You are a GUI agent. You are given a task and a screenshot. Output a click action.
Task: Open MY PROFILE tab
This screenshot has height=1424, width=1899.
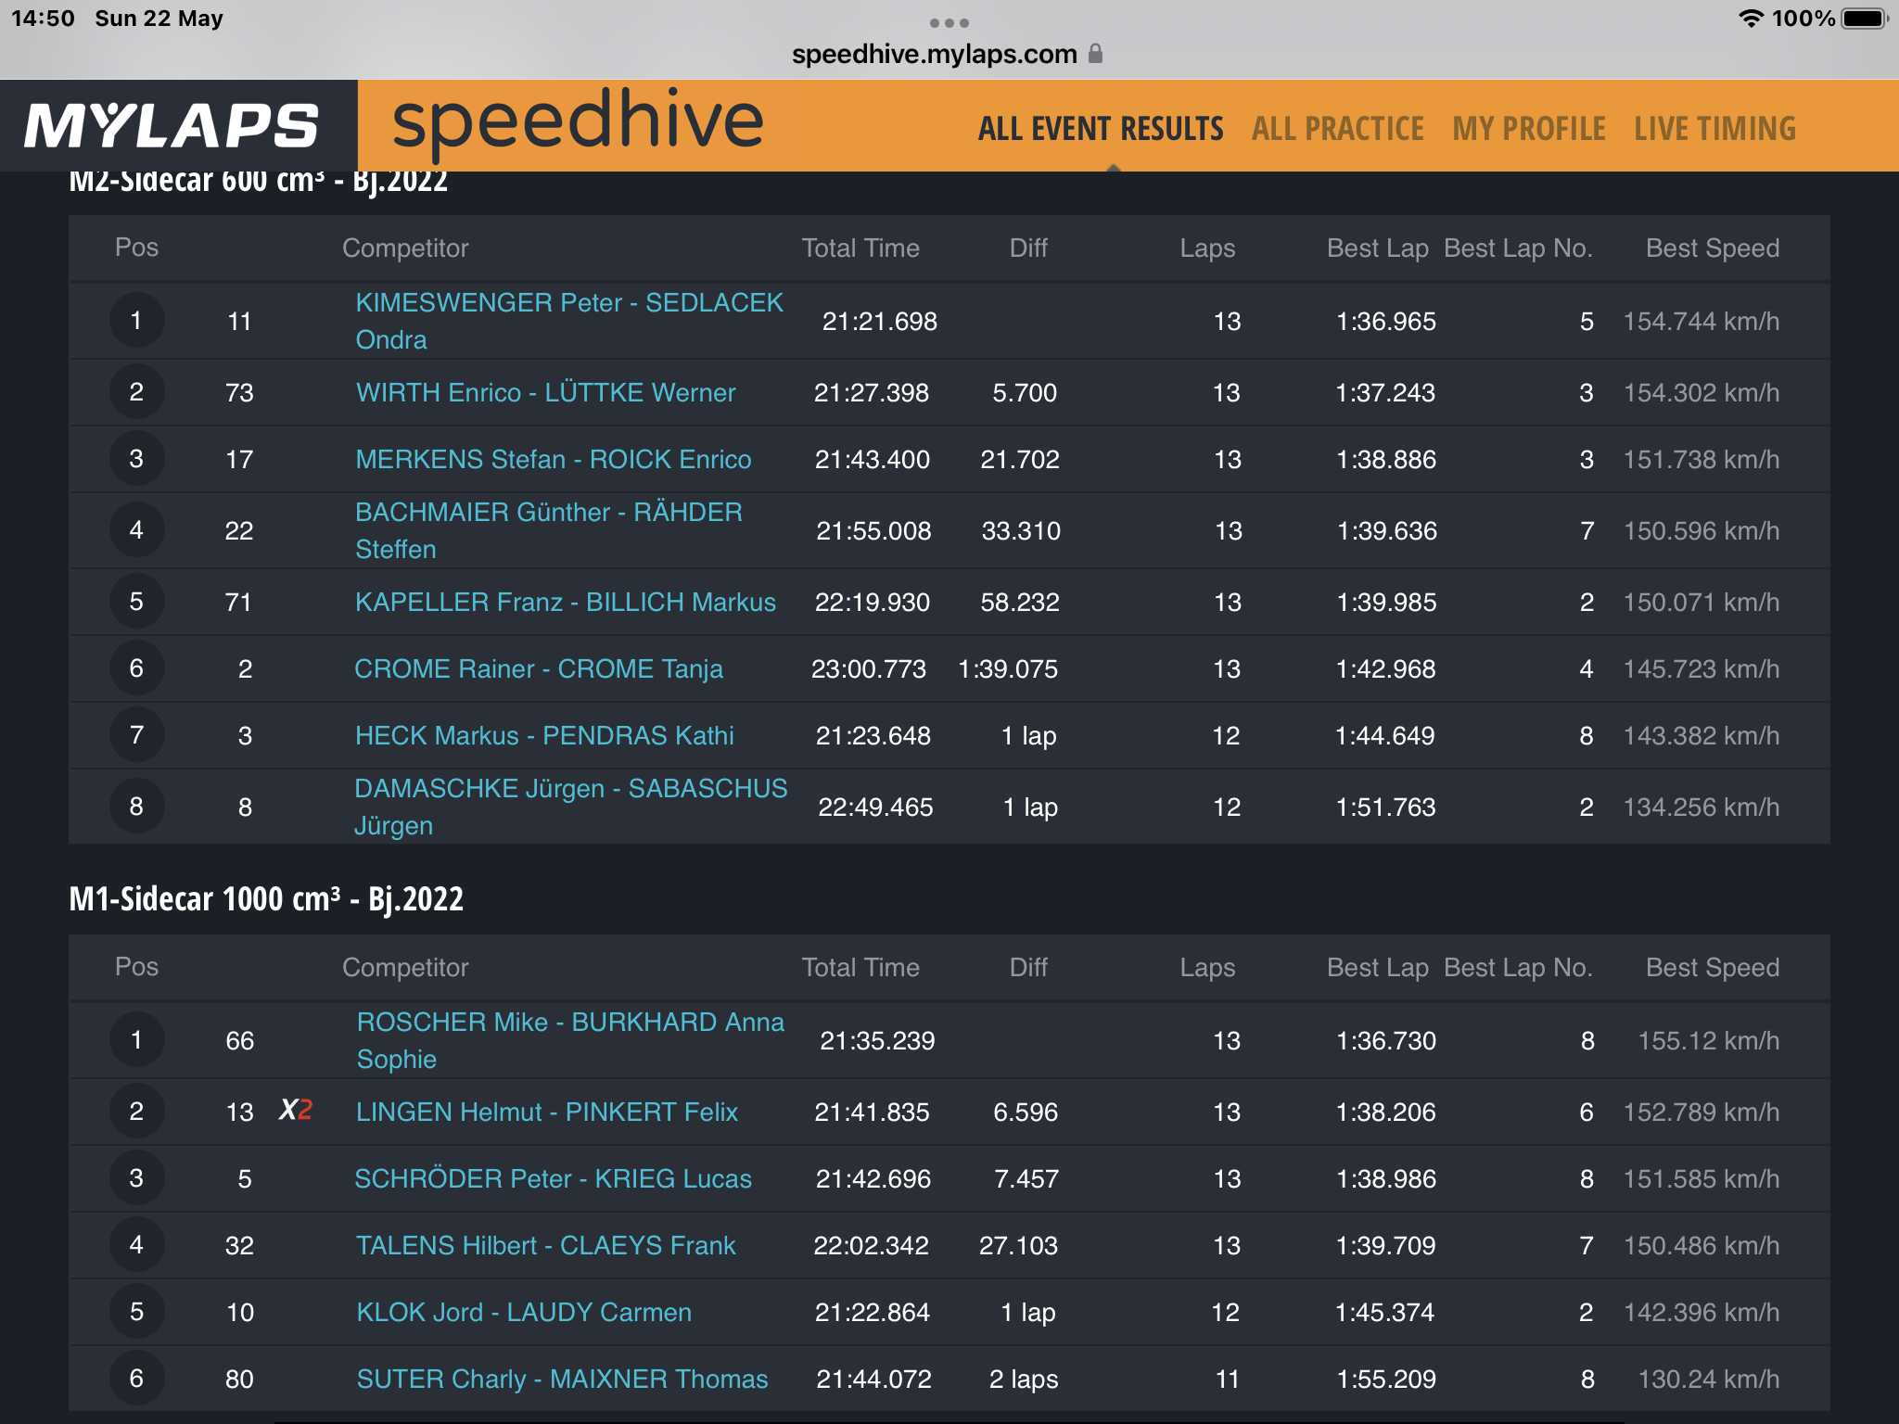click(x=1529, y=129)
